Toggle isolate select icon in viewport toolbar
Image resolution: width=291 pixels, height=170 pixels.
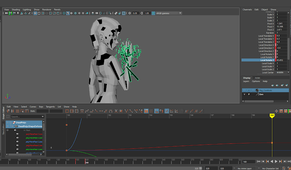[110, 13]
